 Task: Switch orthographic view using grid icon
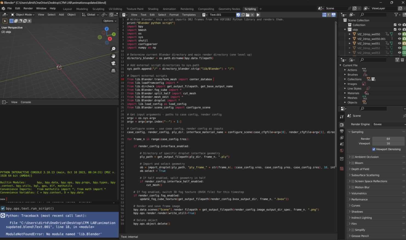113,70
